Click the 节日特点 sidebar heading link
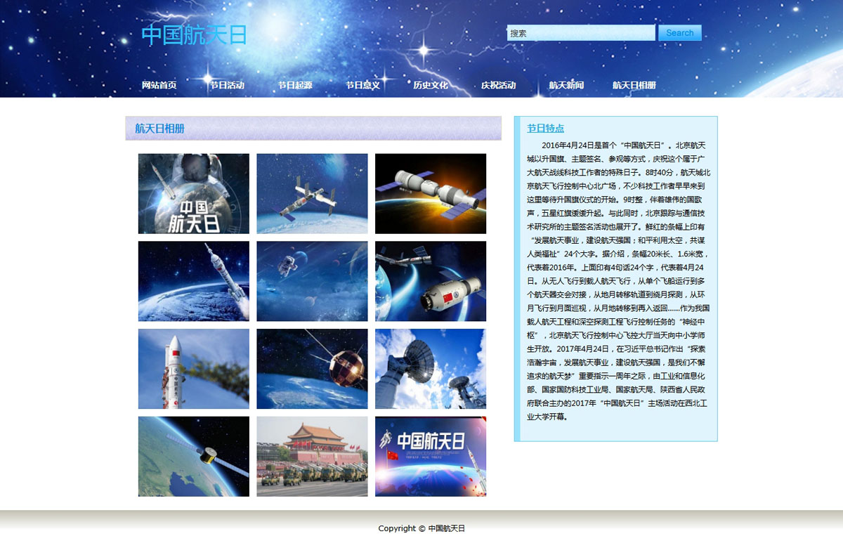 (x=546, y=129)
